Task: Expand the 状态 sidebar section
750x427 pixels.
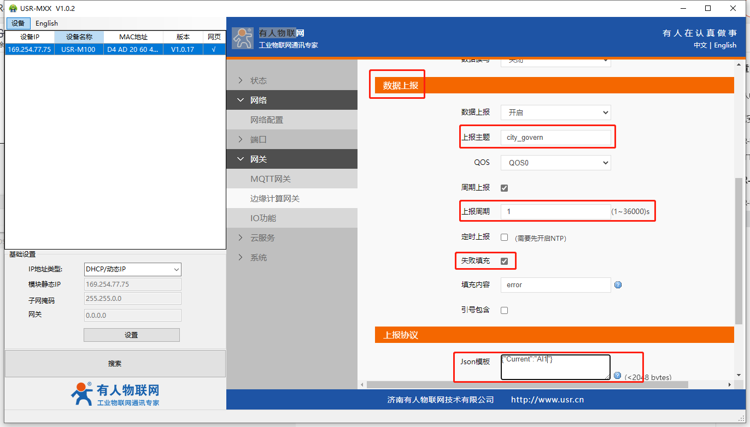Action: [x=292, y=80]
